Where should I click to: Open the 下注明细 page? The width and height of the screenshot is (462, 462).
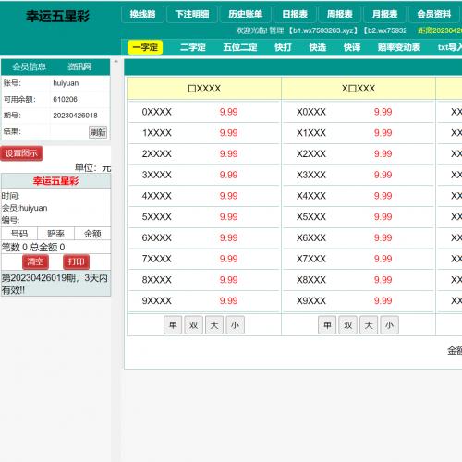tap(192, 15)
